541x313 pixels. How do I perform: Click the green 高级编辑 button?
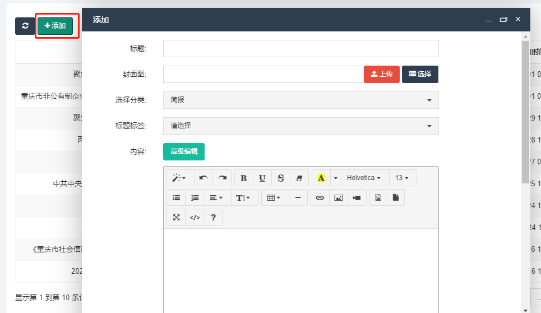pos(184,151)
